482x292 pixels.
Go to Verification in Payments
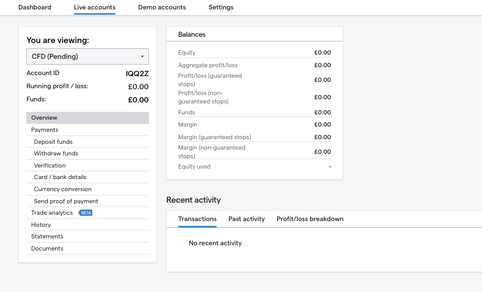pyautogui.click(x=88, y=165)
